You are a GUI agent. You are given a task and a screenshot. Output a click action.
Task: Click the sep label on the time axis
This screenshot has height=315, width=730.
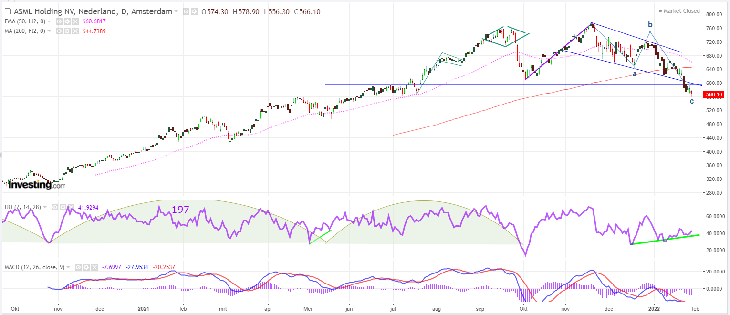click(x=480, y=309)
